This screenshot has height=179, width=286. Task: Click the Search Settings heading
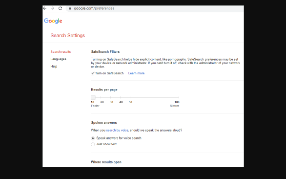(68, 36)
